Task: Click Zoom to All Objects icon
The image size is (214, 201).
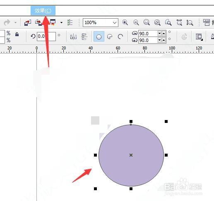Action: click(157, 22)
